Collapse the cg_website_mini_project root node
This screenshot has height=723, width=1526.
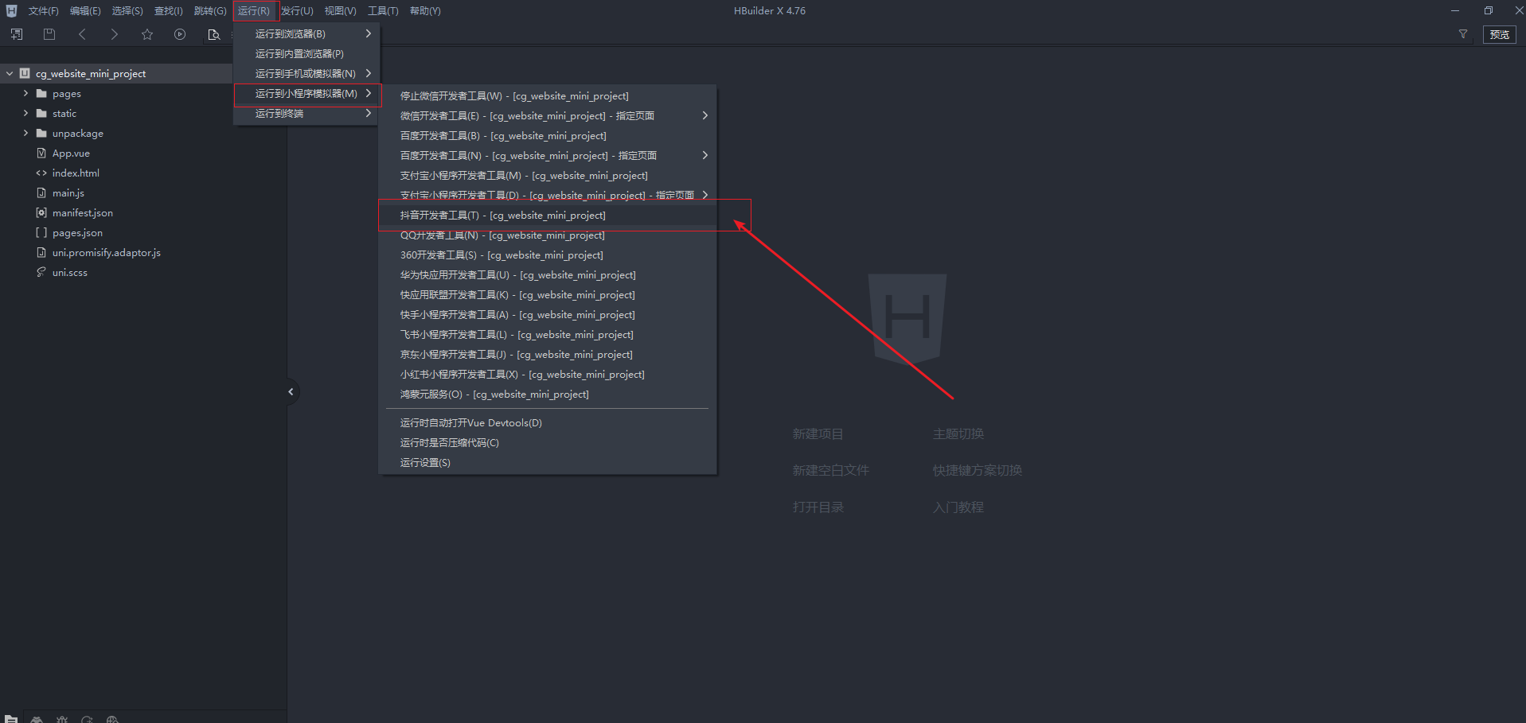pyautogui.click(x=10, y=73)
